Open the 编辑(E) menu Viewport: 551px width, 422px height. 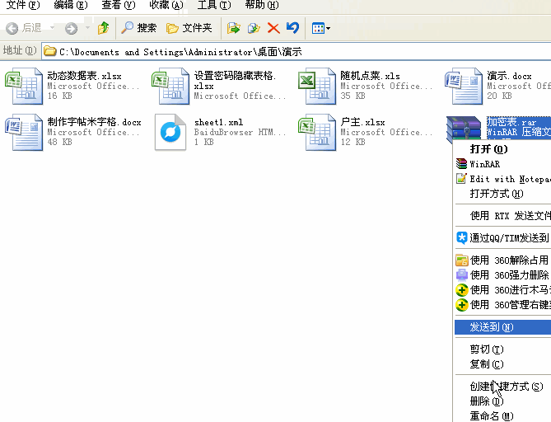click(x=71, y=5)
